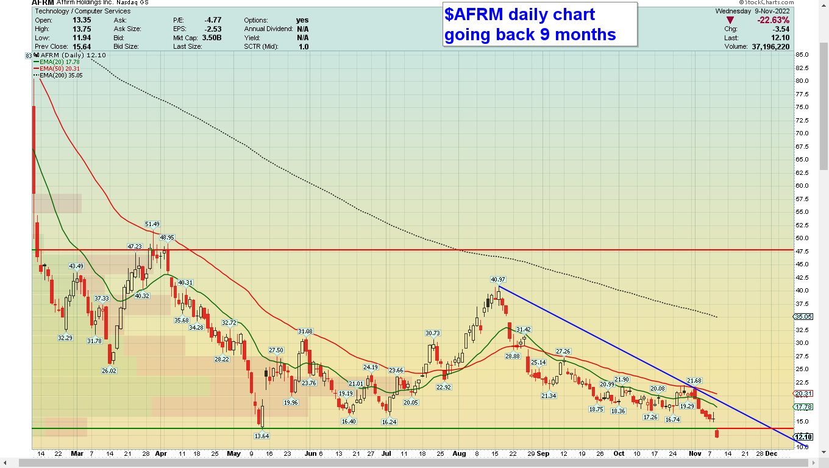Click the 'Jun' month label on the date axis

(x=310, y=453)
